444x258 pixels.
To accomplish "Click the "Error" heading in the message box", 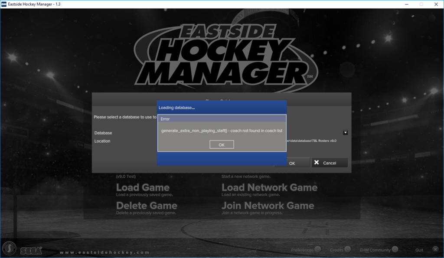I will [x=165, y=119].
